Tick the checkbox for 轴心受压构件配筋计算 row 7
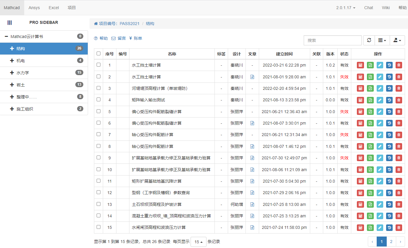Screen dimensions: 408x248 pyautogui.click(x=98, y=135)
